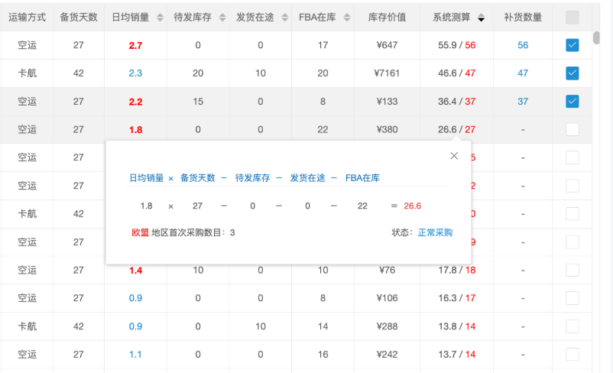Click the 待发库存 sort arrows
This screenshot has height=373, width=613.
[x=222, y=18]
